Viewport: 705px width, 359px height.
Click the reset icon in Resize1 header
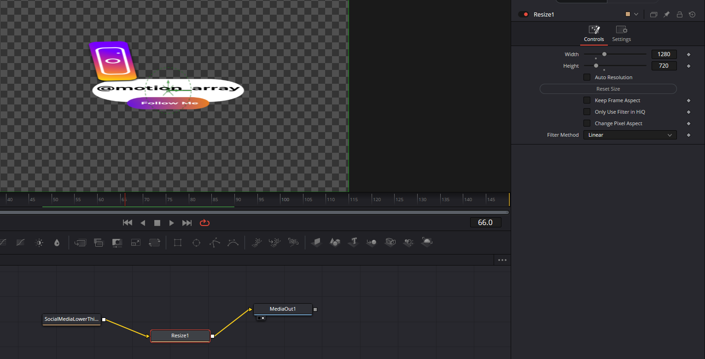coord(692,14)
